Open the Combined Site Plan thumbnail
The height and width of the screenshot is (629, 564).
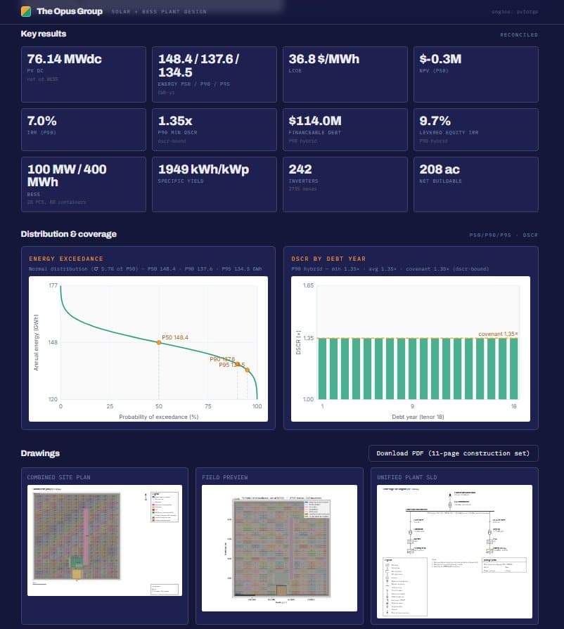tap(104, 540)
